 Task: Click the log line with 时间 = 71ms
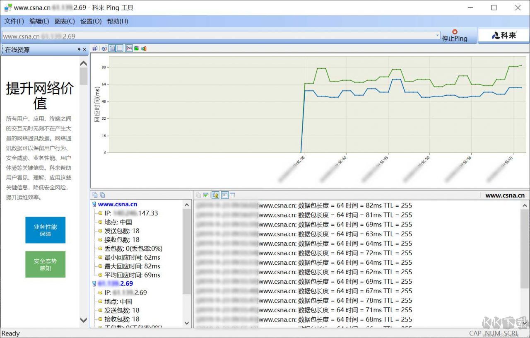click(x=304, y=310)
